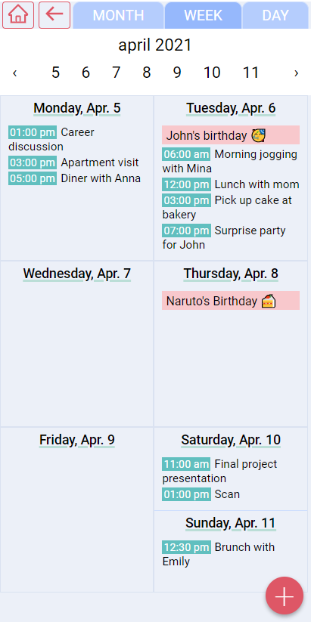Image resolution: width=311 pixels, height=622 pixels.
Task: Go to the home screen icon
Action: click(x=18, y=15)
